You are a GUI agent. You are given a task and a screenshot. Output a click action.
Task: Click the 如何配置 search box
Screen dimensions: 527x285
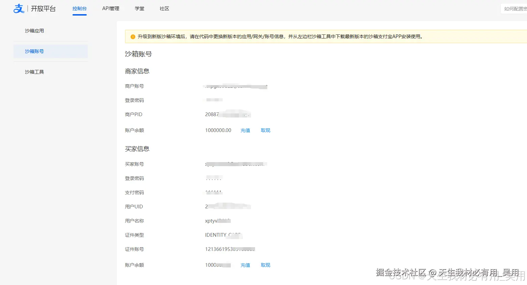pos(515,8)
